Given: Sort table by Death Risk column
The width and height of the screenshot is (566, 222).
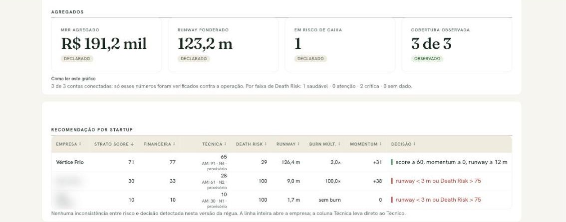Looking at the screenshot, I should pos(252,144).
